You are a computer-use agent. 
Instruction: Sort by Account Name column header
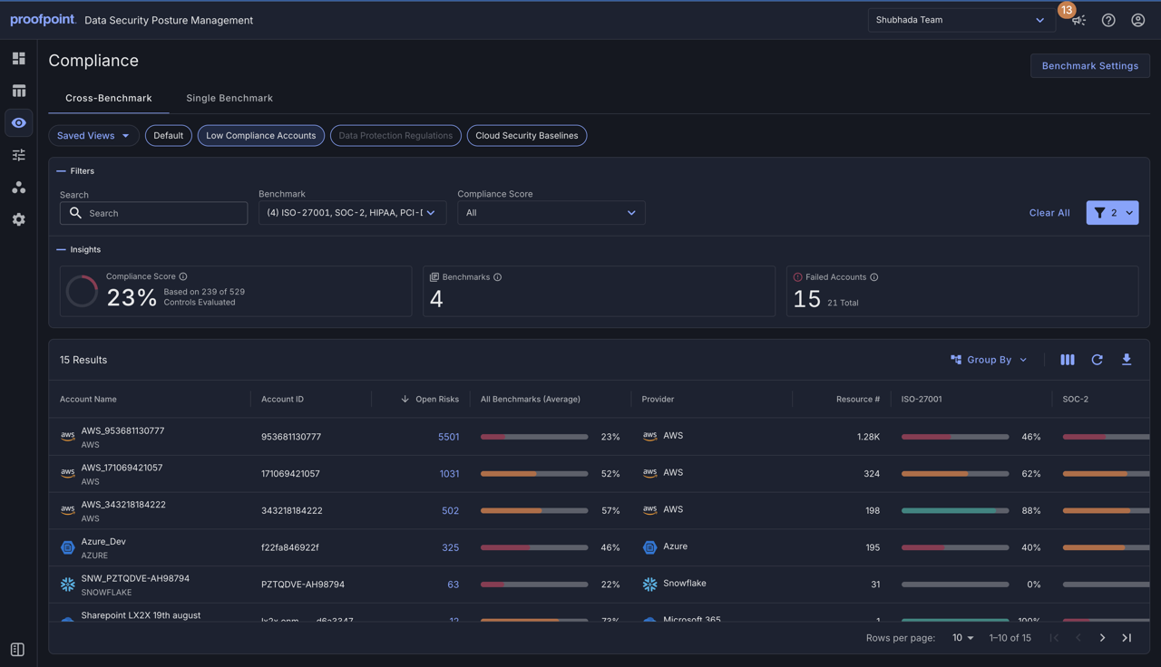(88, 399)
